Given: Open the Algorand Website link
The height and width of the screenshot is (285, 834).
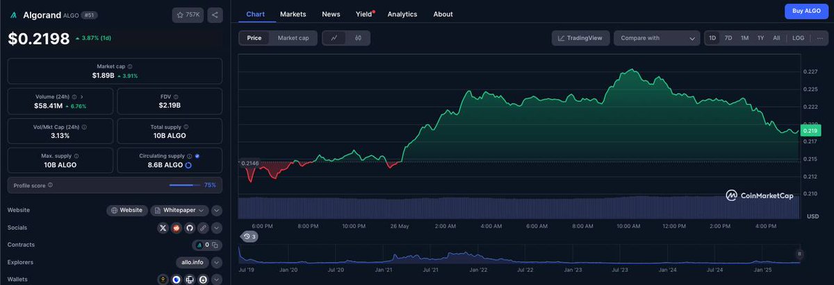Looking at the screenshot, I should tap(127, 210).
